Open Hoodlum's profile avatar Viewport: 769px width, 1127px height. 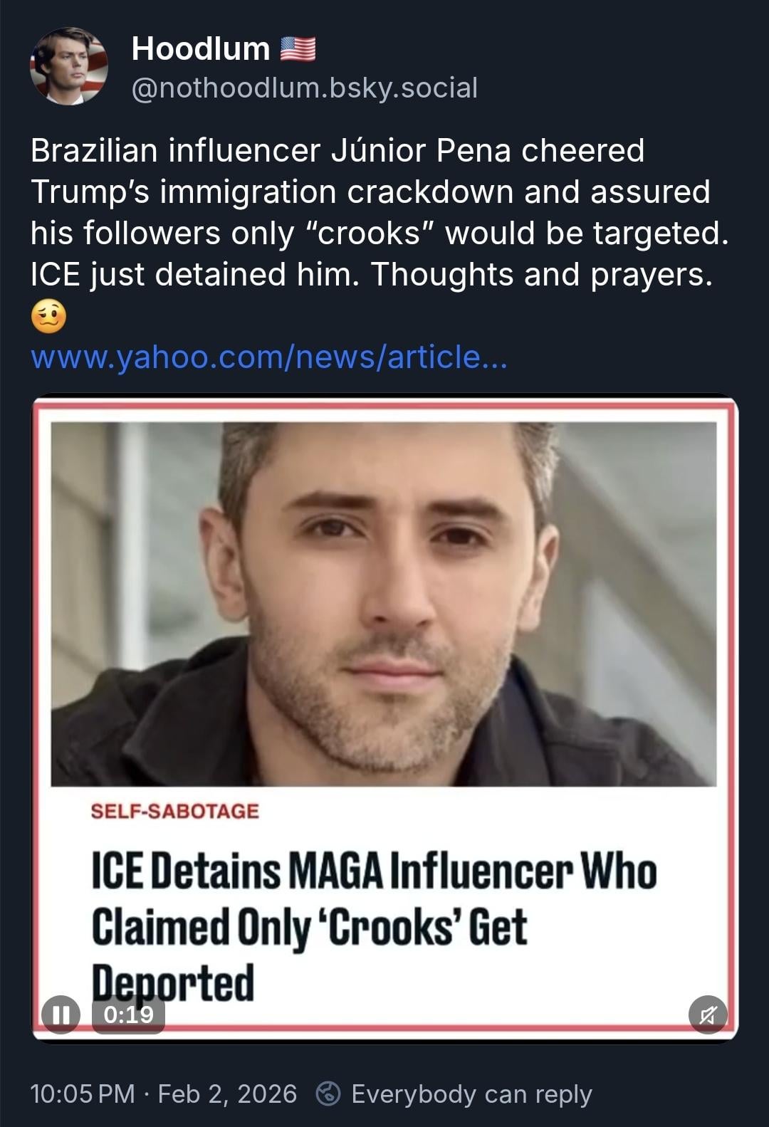coord(68,66)
